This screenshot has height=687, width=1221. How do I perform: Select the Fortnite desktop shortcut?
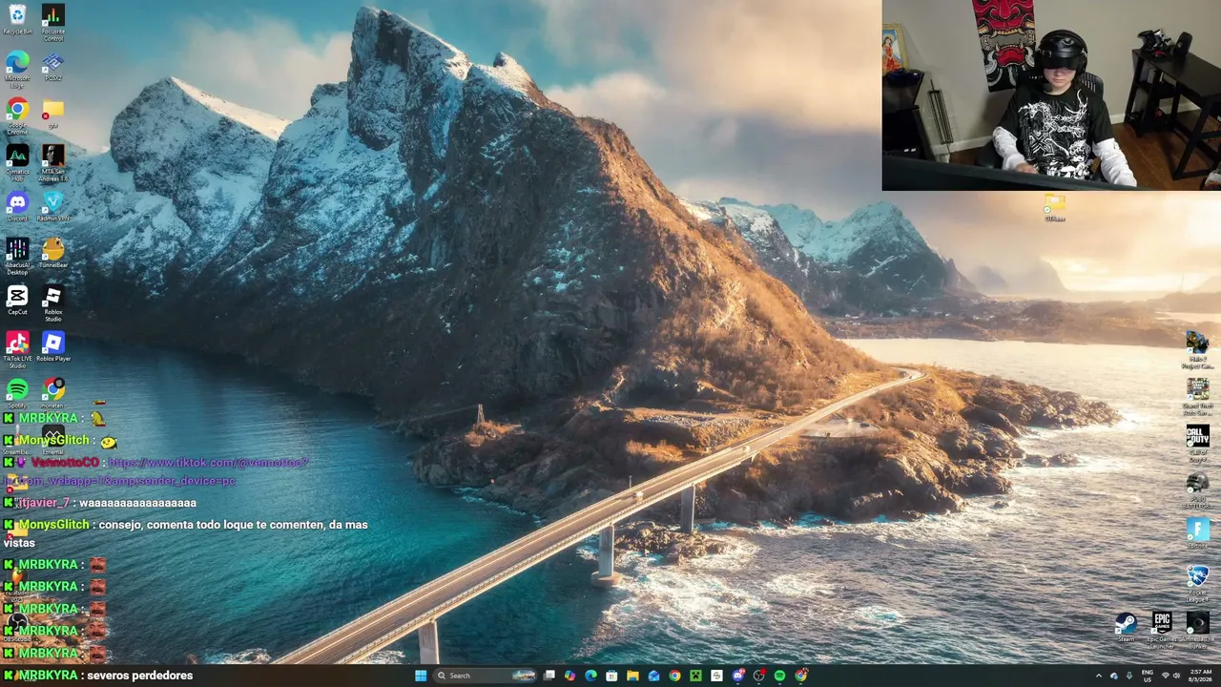pyautogui.click(x=1197, y=533)
